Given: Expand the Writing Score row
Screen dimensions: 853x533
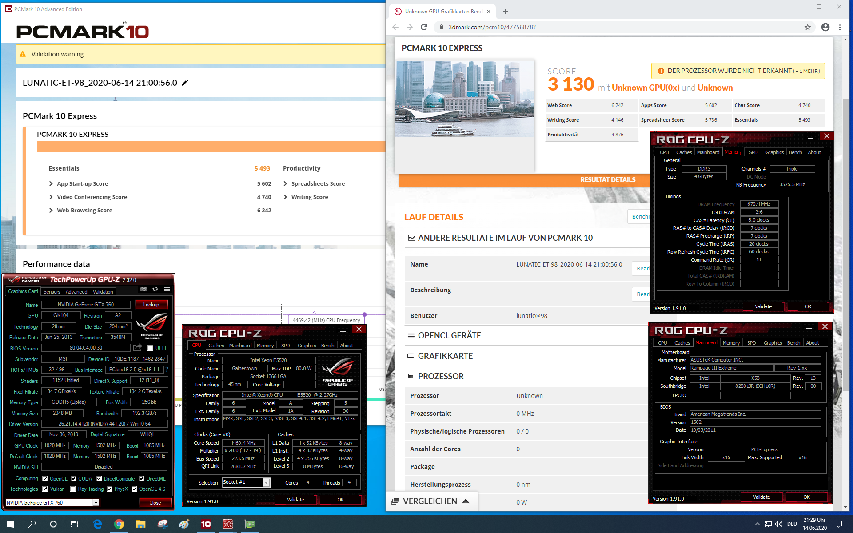Looking at the screenshot, I should (285, 197).
